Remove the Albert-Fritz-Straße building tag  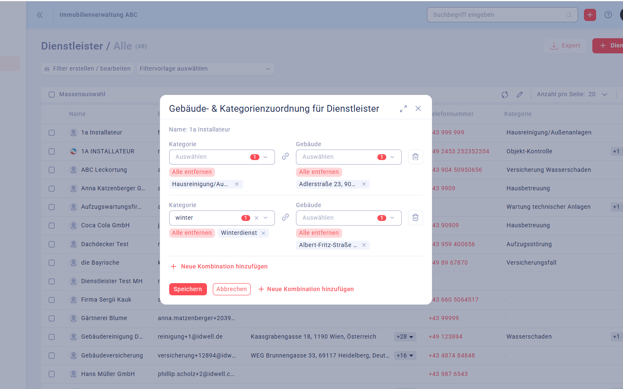[x=364, y=245]
